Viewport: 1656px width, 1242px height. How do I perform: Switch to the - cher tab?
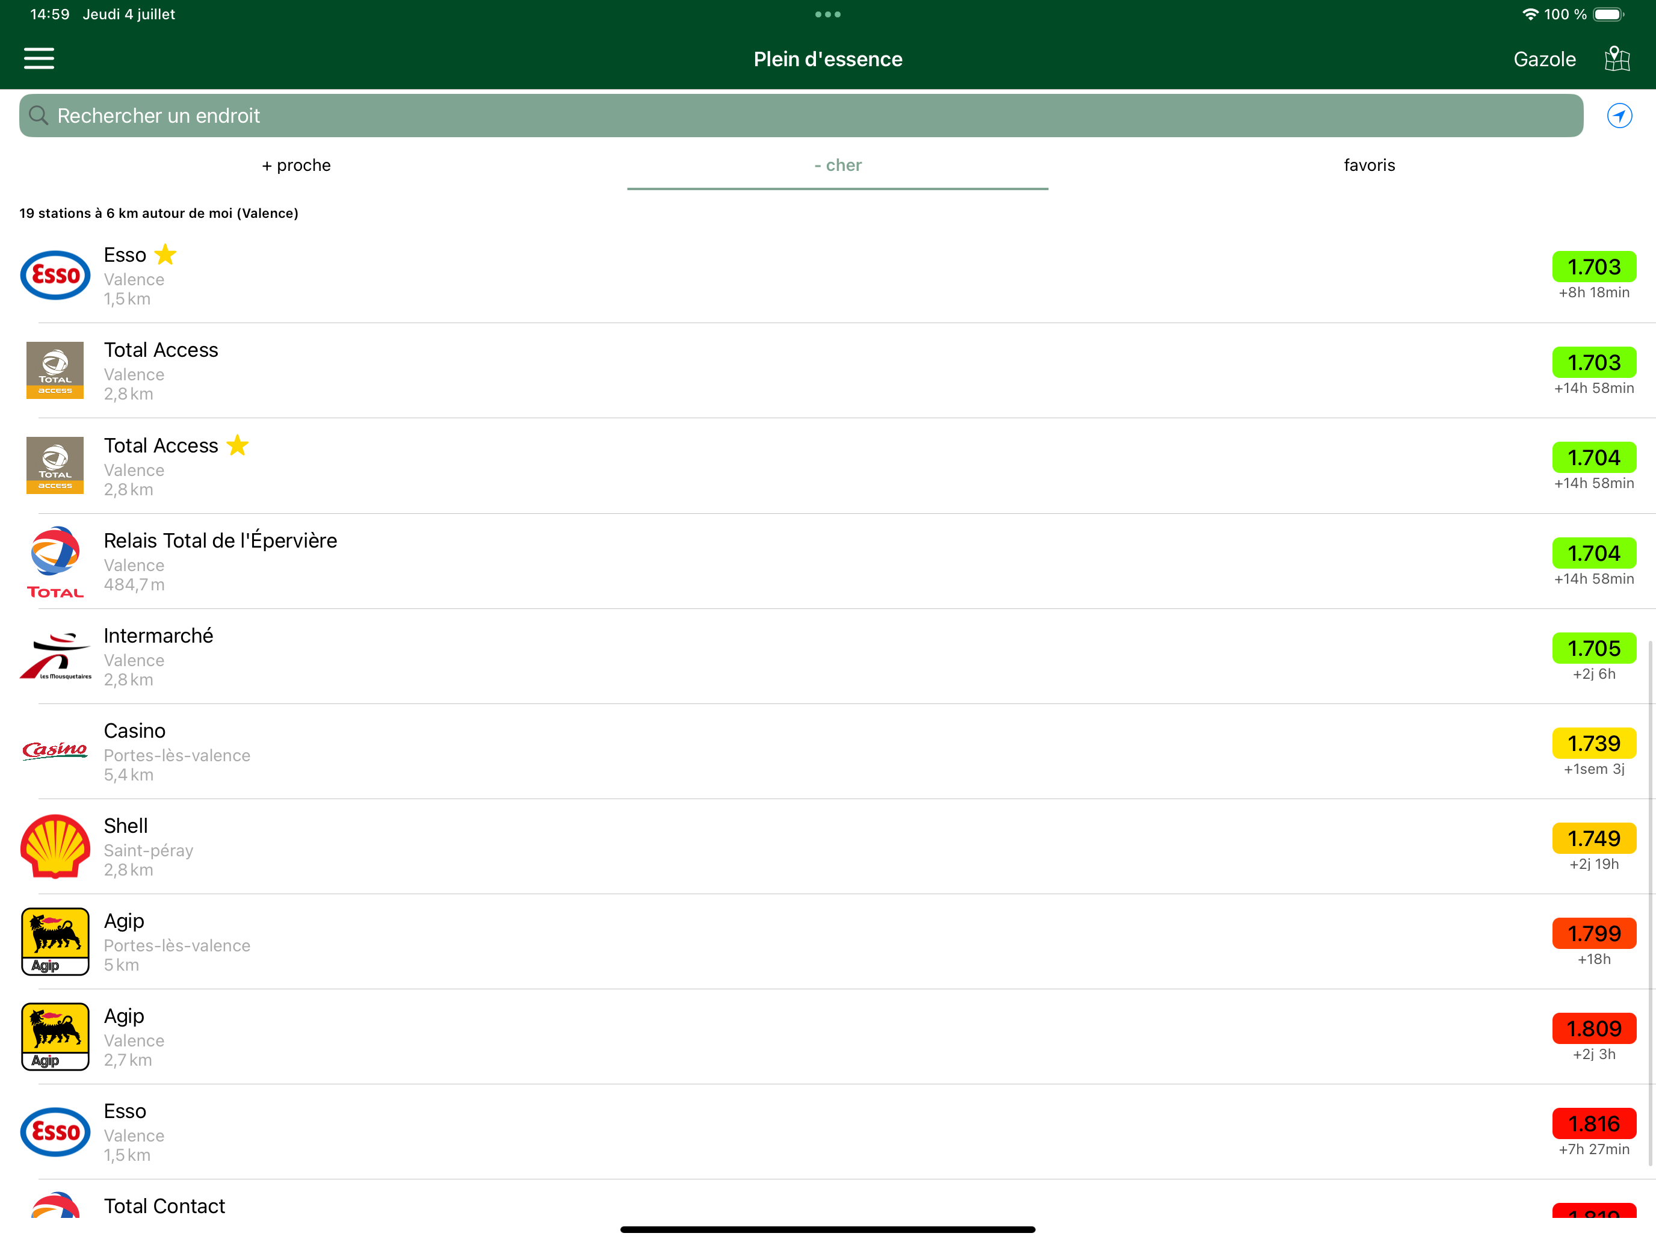pyautogui.click(x=838, y=165)
